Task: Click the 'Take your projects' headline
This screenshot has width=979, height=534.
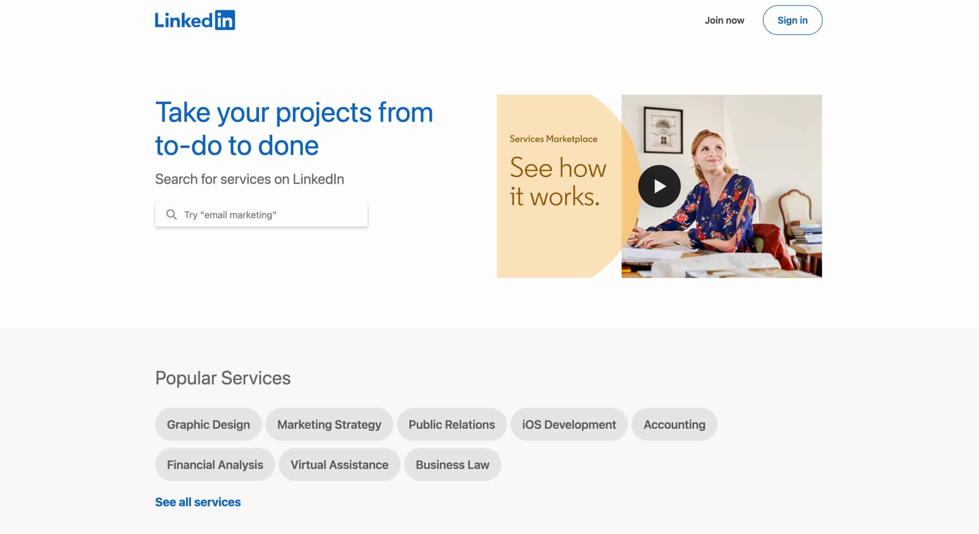Action: coord(294,128)
